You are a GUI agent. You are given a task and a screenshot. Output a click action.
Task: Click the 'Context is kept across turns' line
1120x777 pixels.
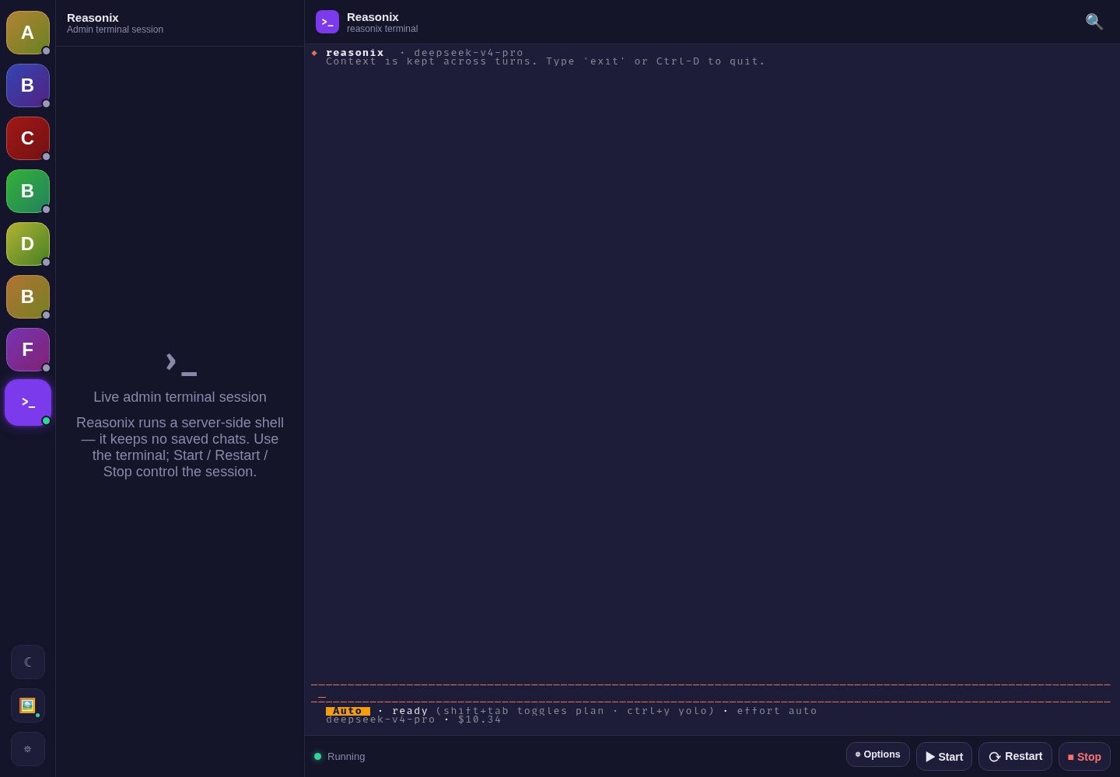click(546, 61)
